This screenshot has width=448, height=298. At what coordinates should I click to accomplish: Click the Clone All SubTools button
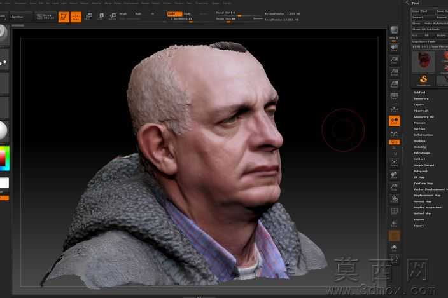pos(430,29)
